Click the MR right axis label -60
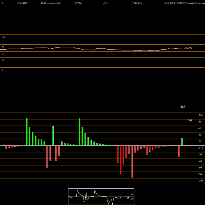Image resolution: width=205 pixels, height=205 pixels. coord(200,168)
